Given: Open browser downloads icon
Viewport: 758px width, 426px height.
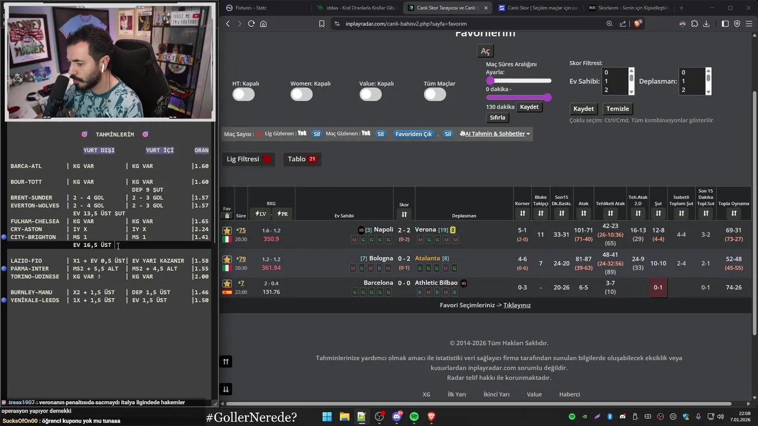Looking at the screenshot, I should click(706, 24).
